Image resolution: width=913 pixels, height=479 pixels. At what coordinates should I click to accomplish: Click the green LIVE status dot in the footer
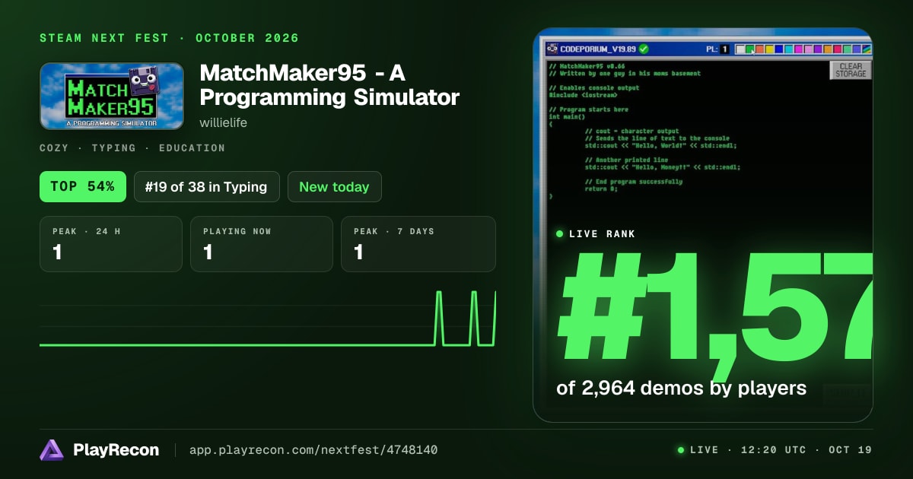tap(681, 450)
